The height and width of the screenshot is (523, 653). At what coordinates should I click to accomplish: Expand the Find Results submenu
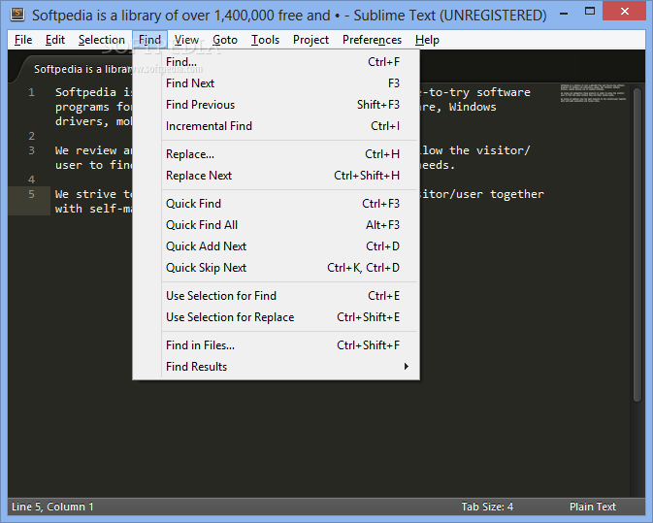click(x=277, y=367)
